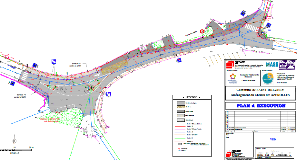Click the black border line sample in legend

[x=180, y=124]
